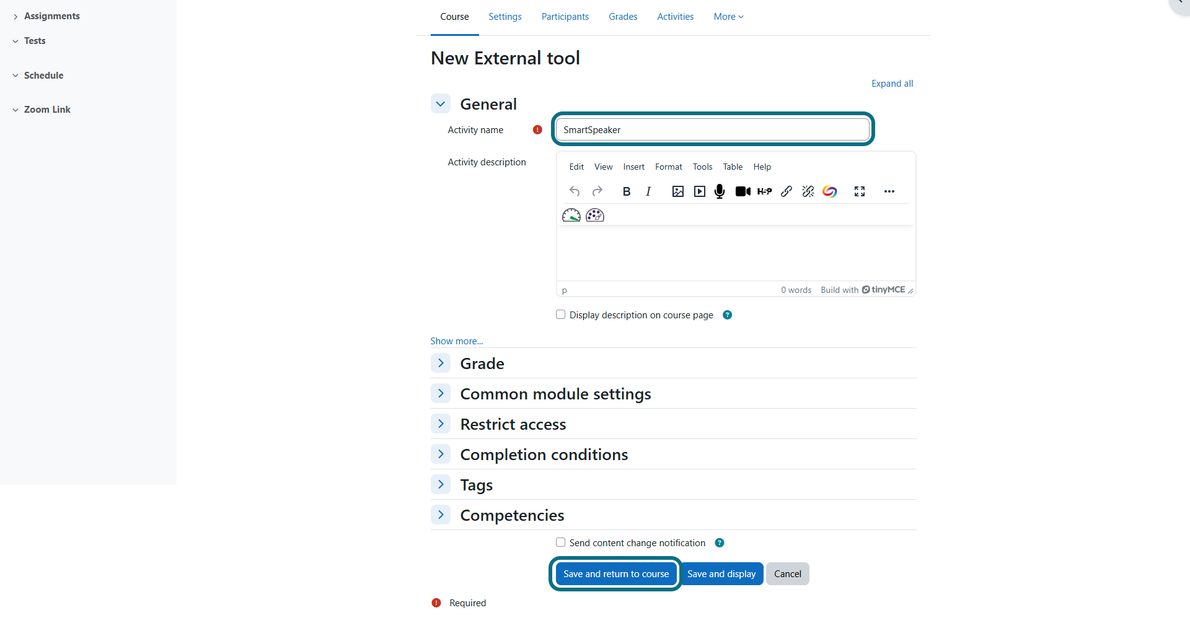Expand Common module settings section

click(x=441, y=394)
